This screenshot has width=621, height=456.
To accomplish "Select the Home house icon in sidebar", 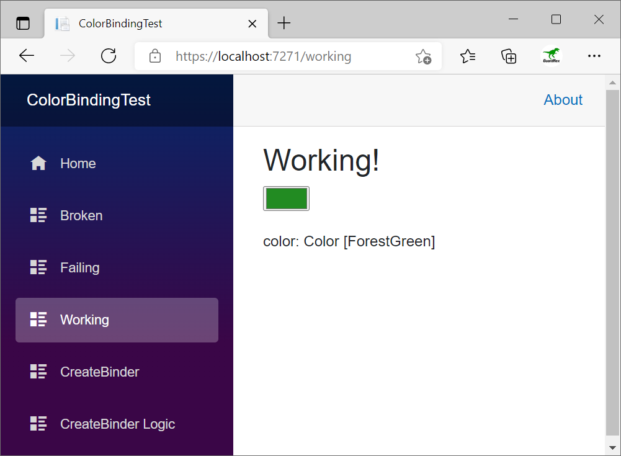I will coord(38,163).
